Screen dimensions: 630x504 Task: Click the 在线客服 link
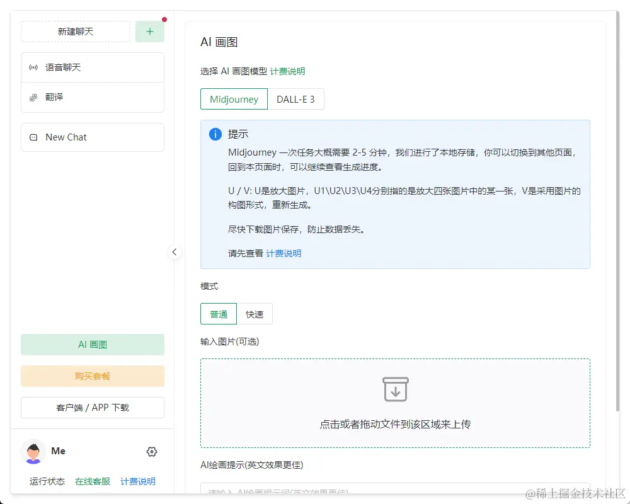[93, 481]
